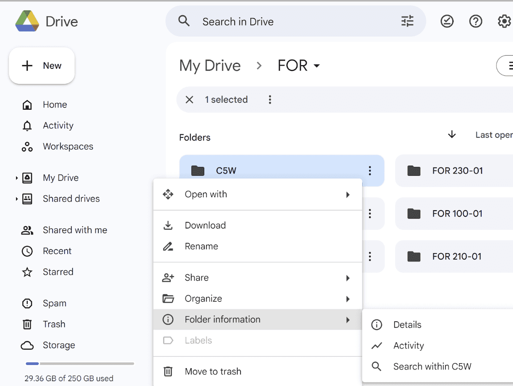Open Starred items
513x386 pixels.
click(58, 272)
